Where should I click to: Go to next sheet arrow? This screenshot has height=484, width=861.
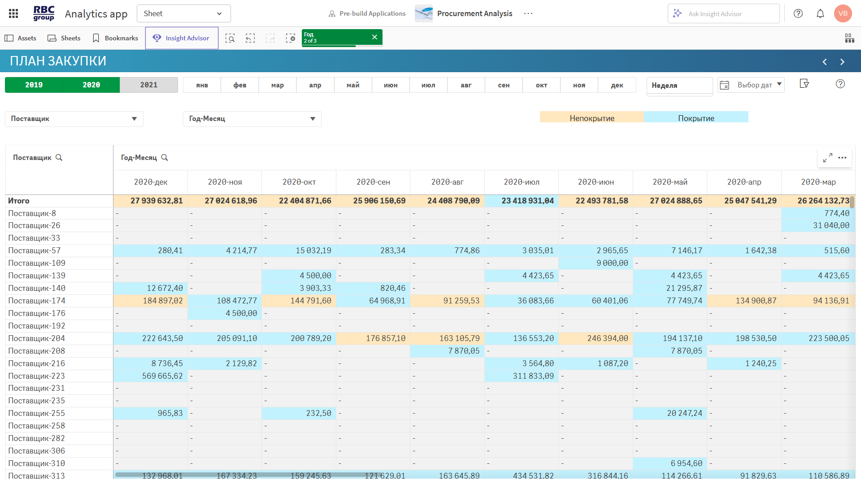pyautogui.click(x=842, y=62)
